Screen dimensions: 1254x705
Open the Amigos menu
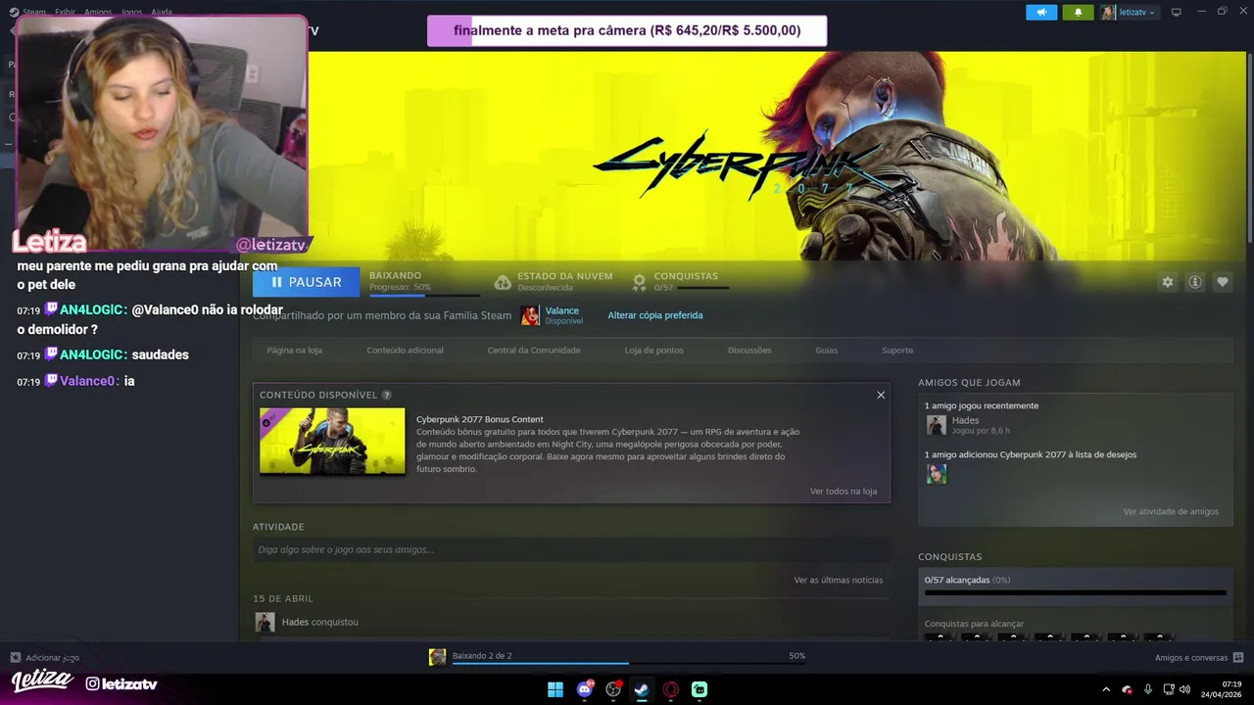pyautogui.click(x=98, y=12)
